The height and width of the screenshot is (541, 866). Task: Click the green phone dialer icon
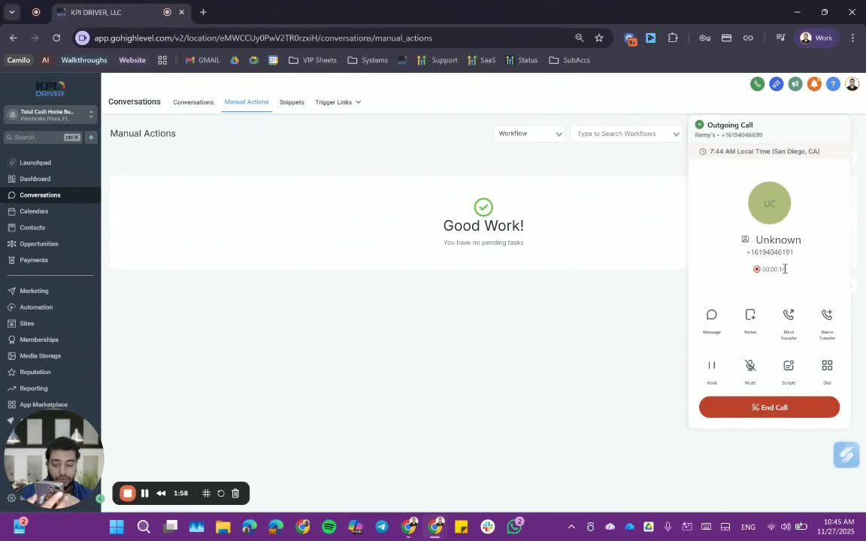point(757,84)
